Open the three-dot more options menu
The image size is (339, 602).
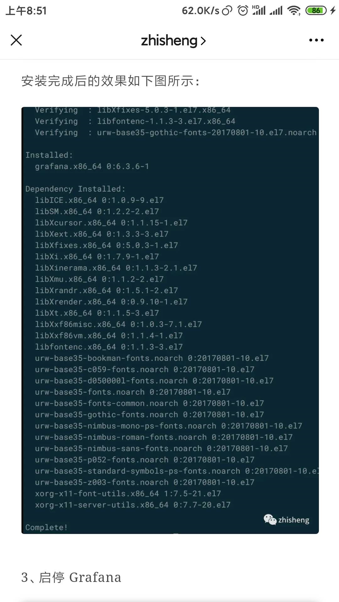316,40
